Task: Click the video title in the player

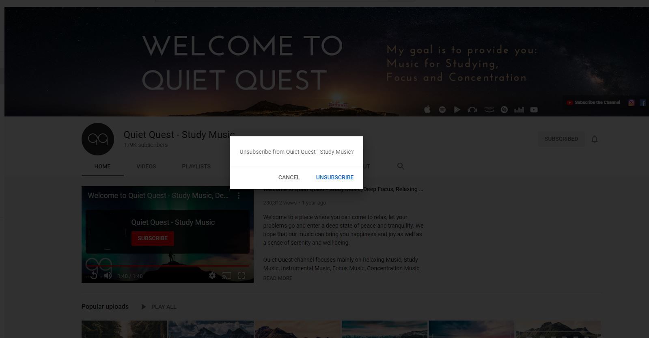Action: (x=158, y=196)
